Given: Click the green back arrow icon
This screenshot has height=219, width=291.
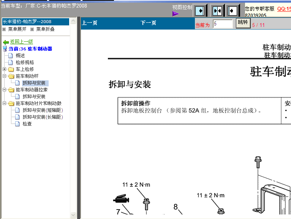Looking at the screenshot, I should 6,42.
